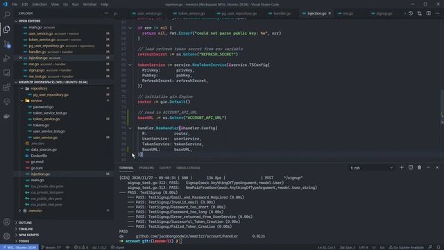Open the Search view in activity bar
Screen dimensions: 444x250
(7, 15)
